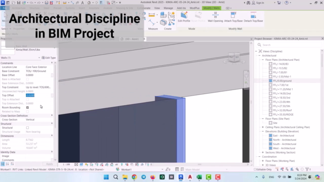Image resolution: width=324 pixels, height=182 pixels.
Task: Collapse the Views (Discipline) tree node
Action: coord(257,51)
